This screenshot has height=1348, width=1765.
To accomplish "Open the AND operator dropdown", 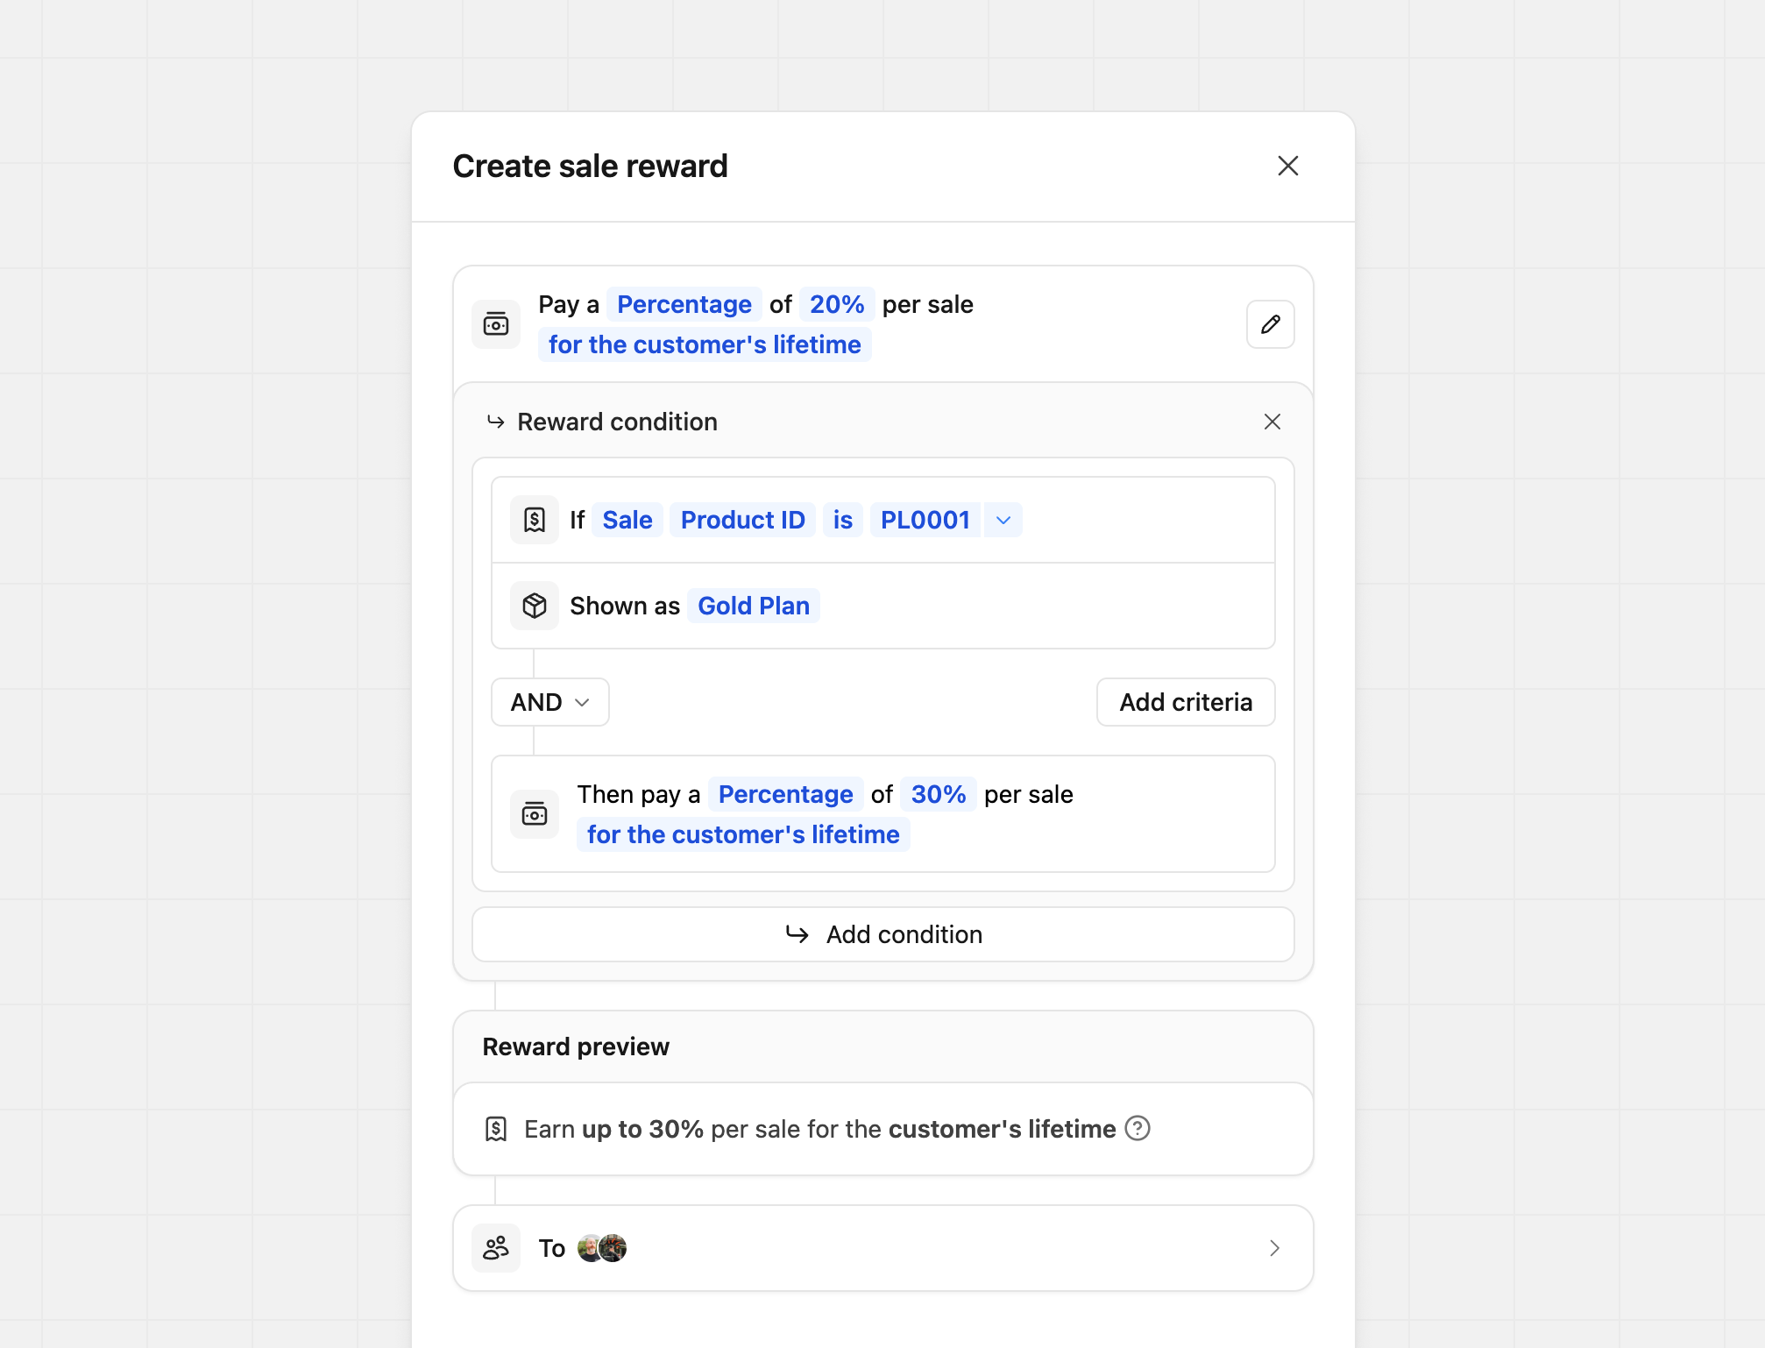I will [x=549, y=702].
